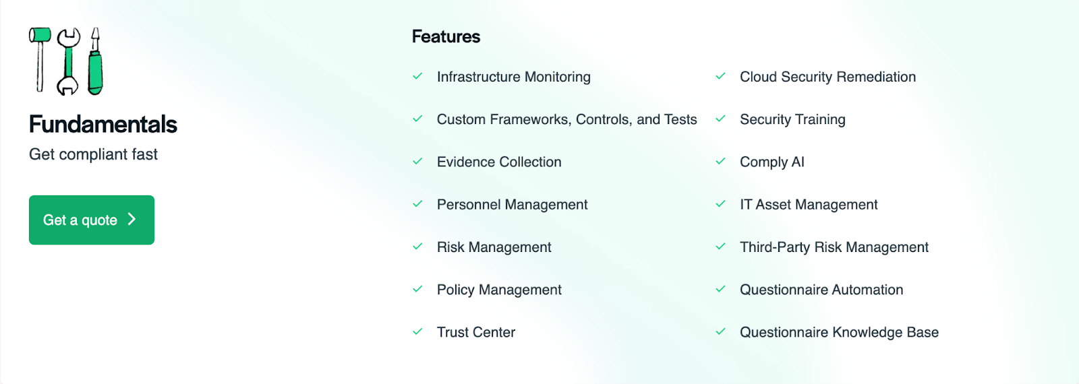Click the Features section heading
The image size is (1079, 384).
tap(446, 36)
